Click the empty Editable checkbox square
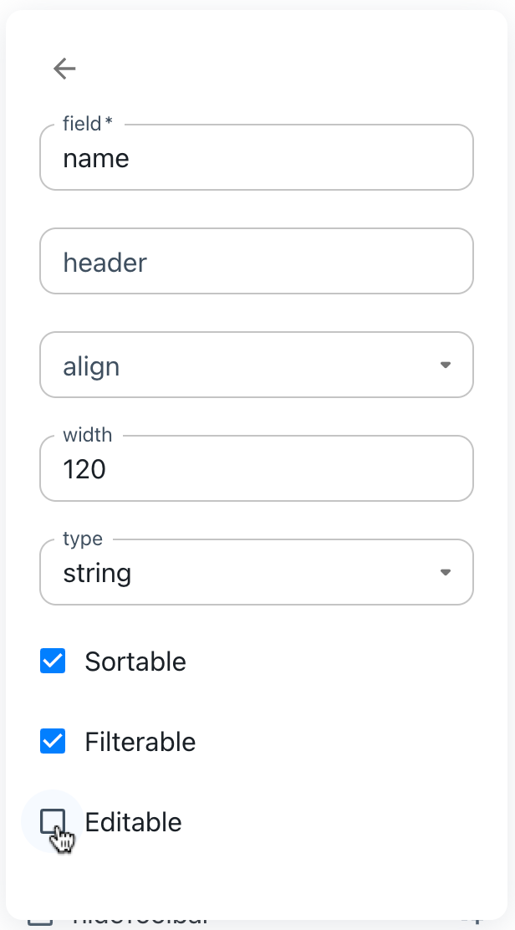 click(52, 821)
